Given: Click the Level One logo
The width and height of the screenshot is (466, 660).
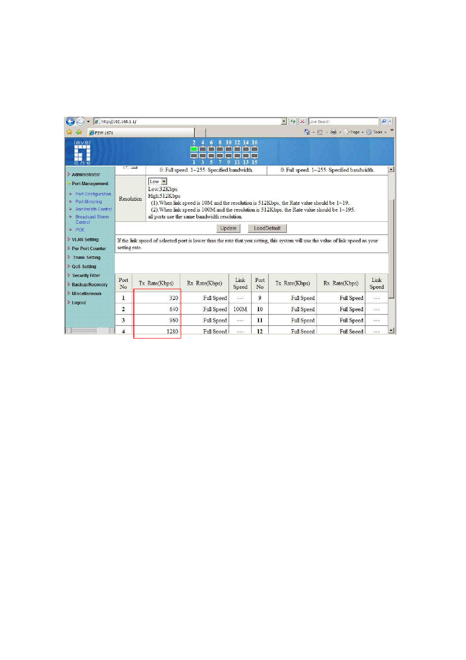Looking at the screenshot, I should [82, 152].
